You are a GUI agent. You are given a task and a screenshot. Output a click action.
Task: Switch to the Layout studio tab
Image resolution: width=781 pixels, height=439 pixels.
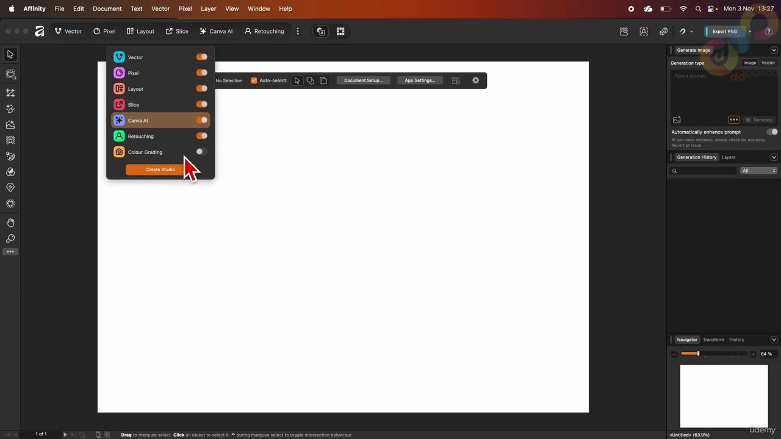[140, 31]
